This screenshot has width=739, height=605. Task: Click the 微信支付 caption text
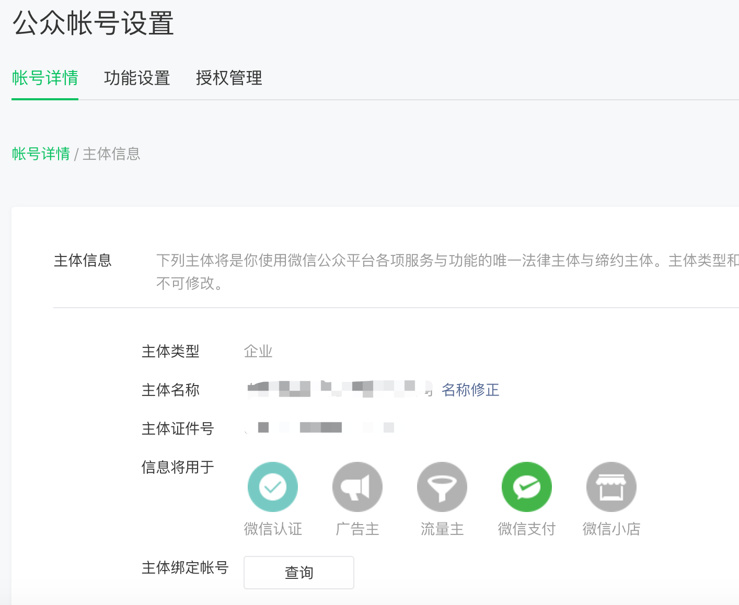click(x=527, y=529)
